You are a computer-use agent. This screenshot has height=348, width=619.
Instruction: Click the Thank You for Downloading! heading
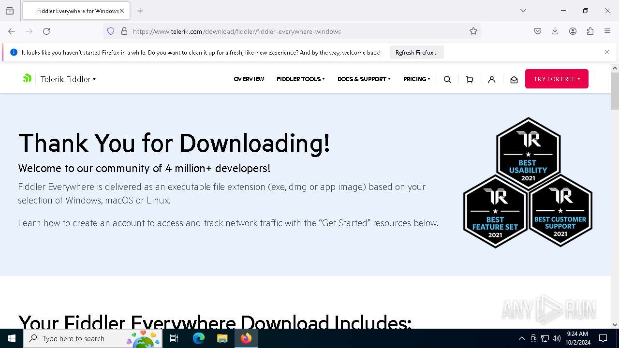click(x=174, y=143)
